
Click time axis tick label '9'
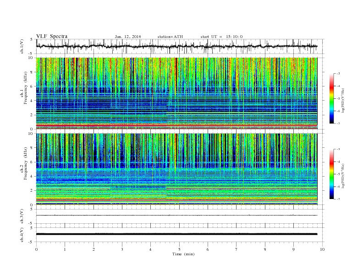pos(293,249)
